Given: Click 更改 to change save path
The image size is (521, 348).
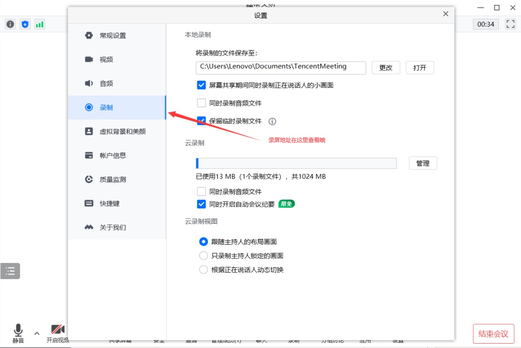Looking at the screenshot, I should pos(386,68).
